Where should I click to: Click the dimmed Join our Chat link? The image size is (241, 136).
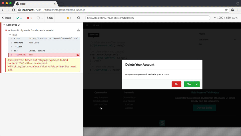[101, 105]
